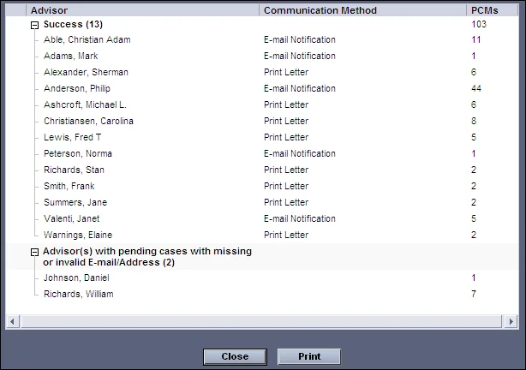The width and height of the screenshot is (526, 370).
Task: Select Anderson, Philip in the list
Action: click(77, 88)
